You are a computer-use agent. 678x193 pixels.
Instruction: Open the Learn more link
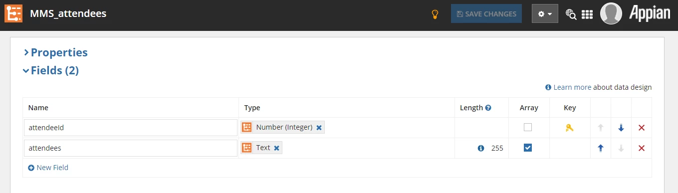(572, 87)
